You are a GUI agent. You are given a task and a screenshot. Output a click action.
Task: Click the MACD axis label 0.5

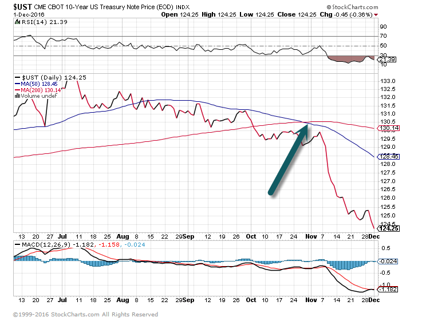tap(386, 248)
